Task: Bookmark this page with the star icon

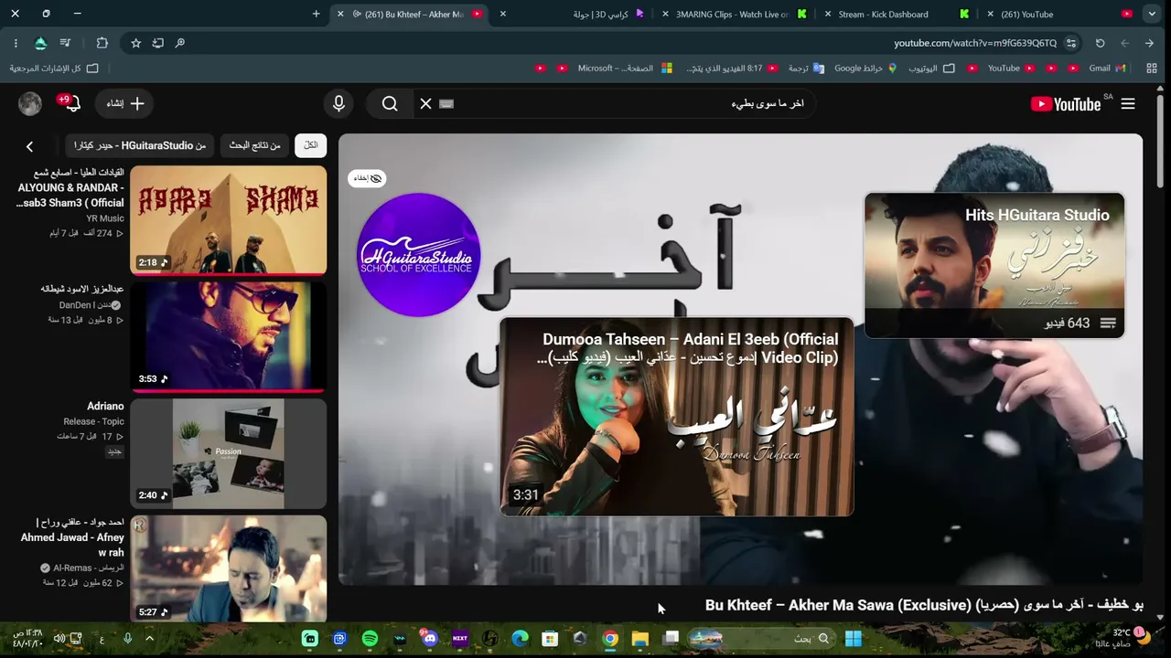Action: 135,43
